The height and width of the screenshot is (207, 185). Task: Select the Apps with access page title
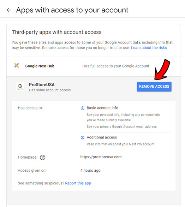(72, 10)
